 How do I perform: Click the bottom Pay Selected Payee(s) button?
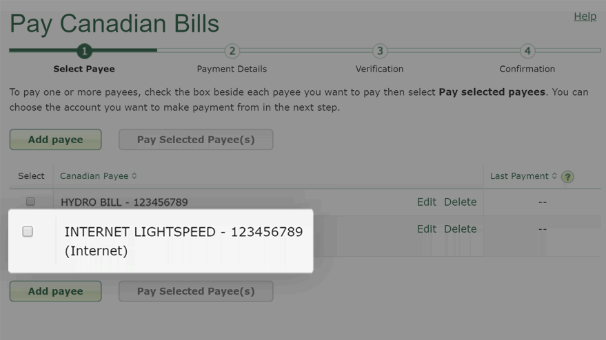click(196, 291)
